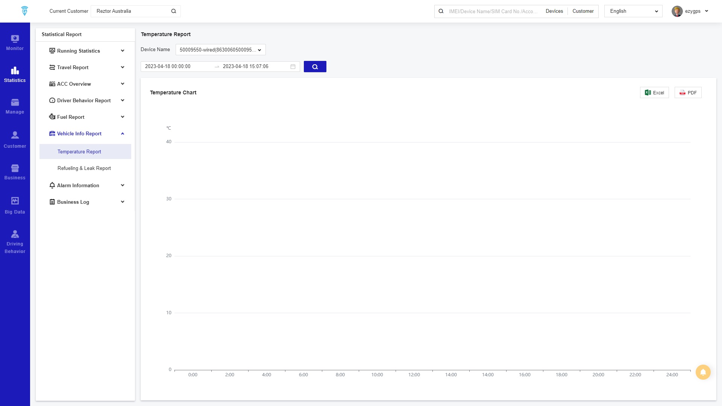The height and width of the screenshot is (406, 722).
Task: Click the orange notification bell icon
Action: (x=703, y=372)
